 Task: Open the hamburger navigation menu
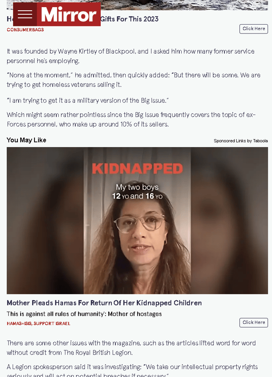click(x=25, y=14)
